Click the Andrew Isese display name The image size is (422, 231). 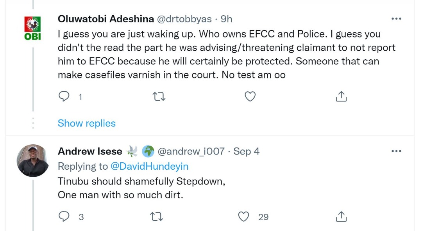pos(90,151)
